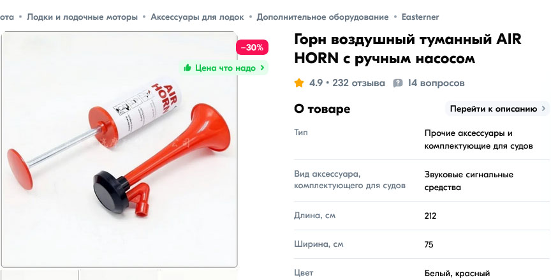Click the green thumbs-up icon
Viewport: 551px width, 280px height.
click(x=187, y=68)
